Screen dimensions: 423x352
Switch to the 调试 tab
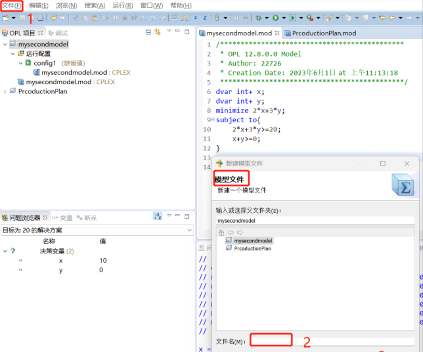(58, 33)
